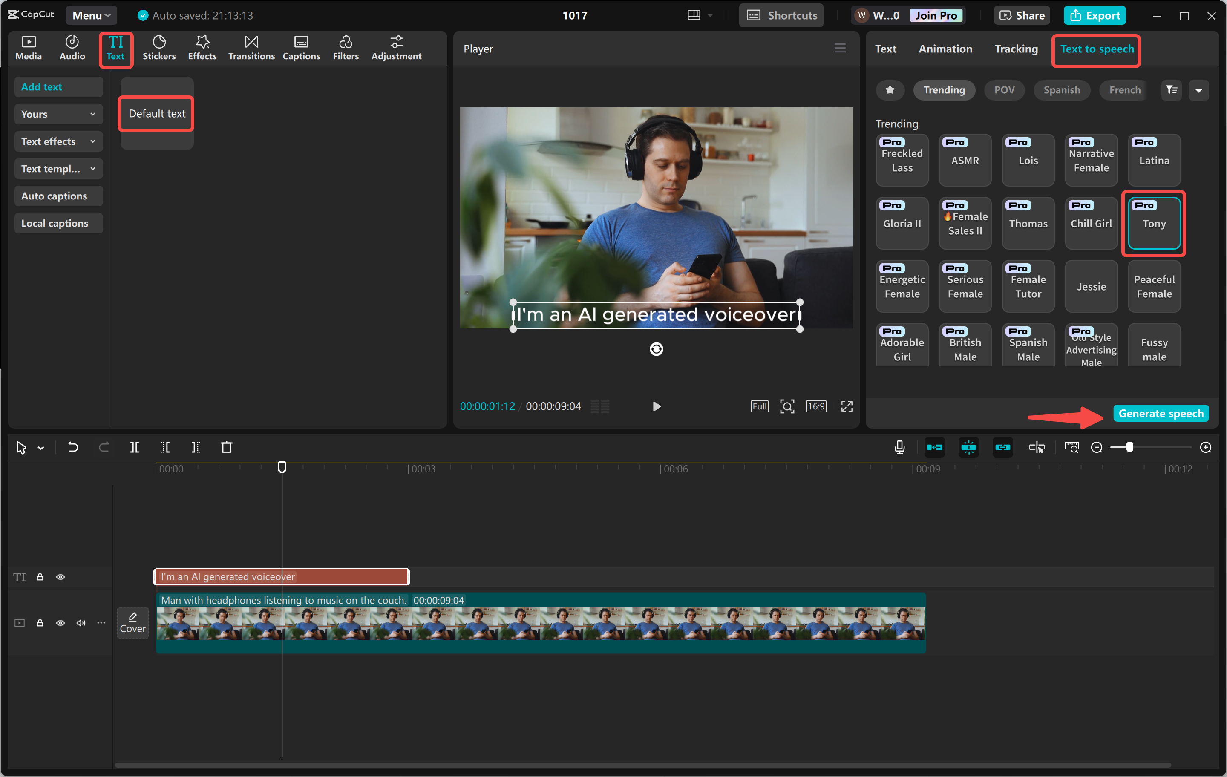Select the Spanish voice category
Screen dimensions: 1227x777
[1061, 90]
